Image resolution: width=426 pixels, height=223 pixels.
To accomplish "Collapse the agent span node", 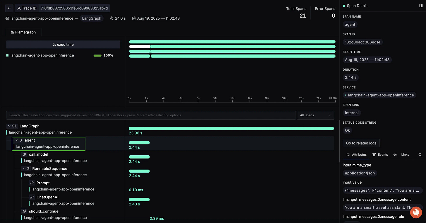I will [x=17, y=140].
